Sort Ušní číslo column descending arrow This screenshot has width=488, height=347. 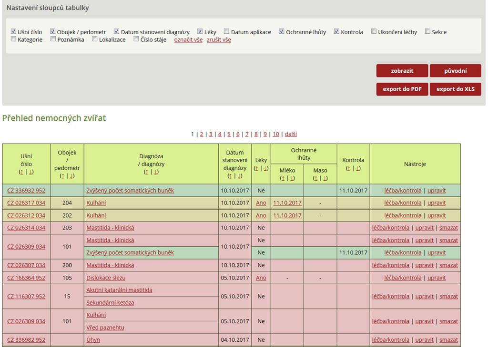pos(31,172)
